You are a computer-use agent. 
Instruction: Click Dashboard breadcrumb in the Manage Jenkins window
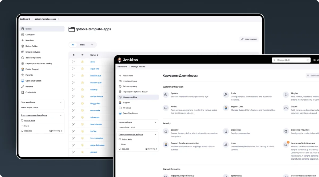122,67
